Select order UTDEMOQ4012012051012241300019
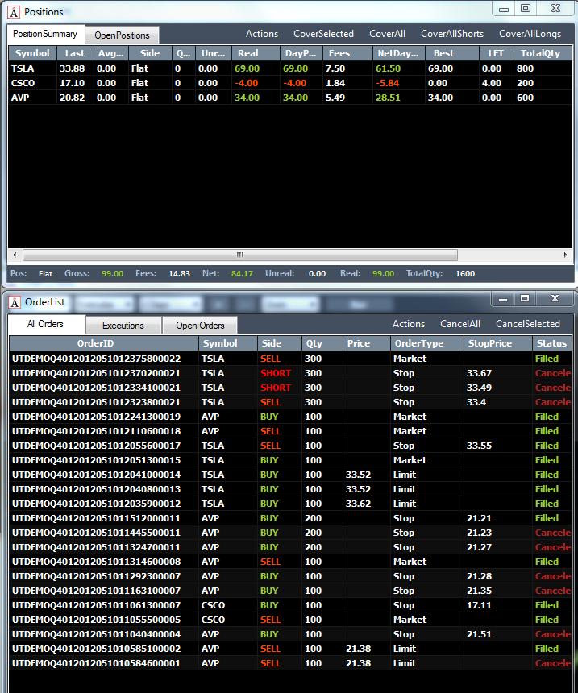 [x=290, y=417]
